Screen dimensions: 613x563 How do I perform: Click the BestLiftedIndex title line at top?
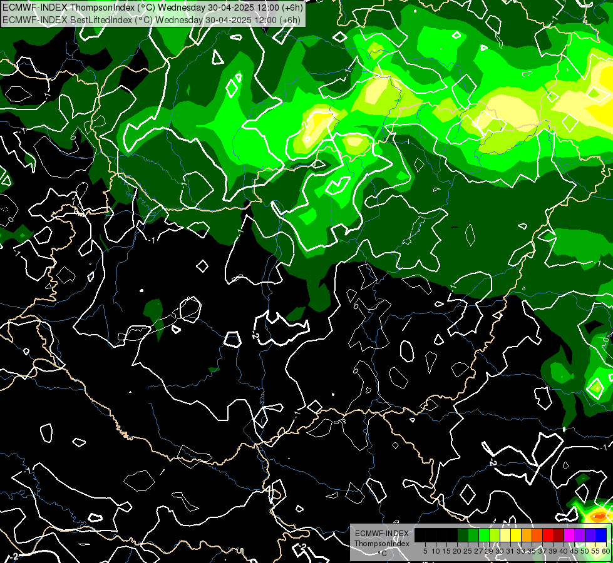pos(151,19)
